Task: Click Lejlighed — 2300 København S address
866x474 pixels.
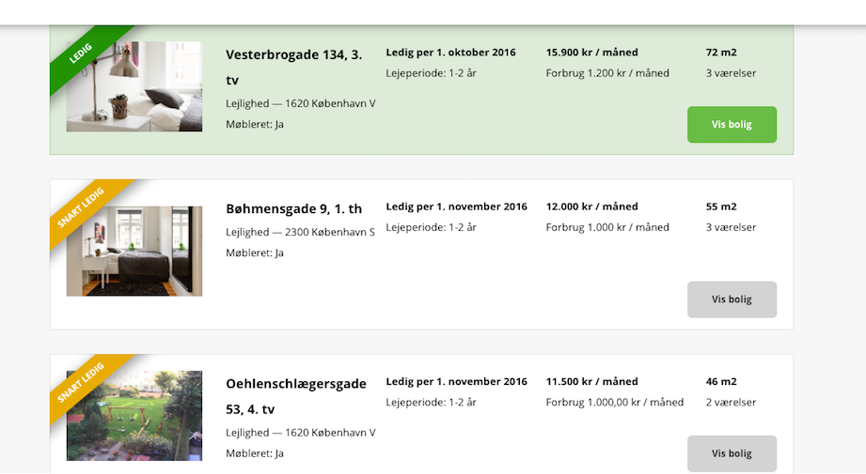Action: click(301, 232)
